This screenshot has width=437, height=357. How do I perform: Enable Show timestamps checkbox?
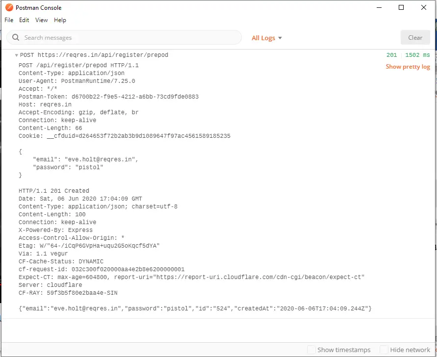(311, 350)
